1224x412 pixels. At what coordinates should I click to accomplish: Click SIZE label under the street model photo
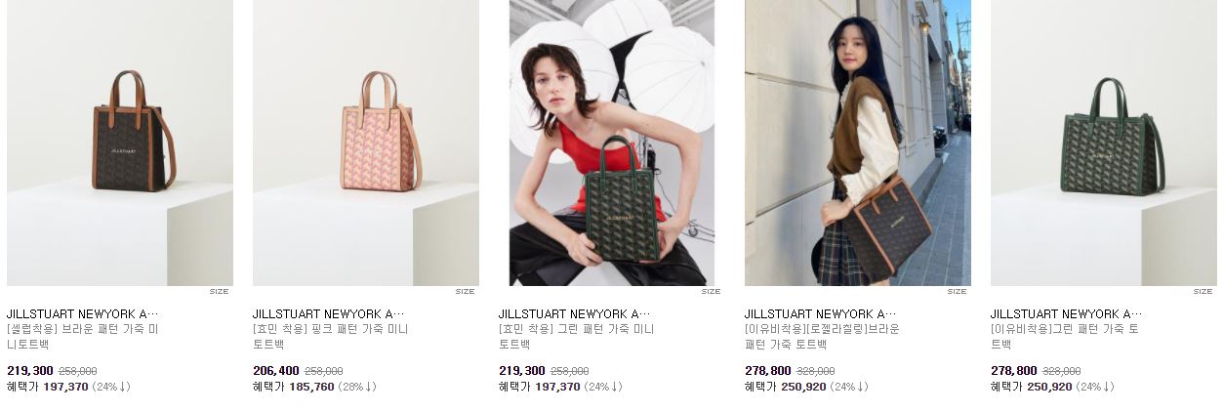957,291
